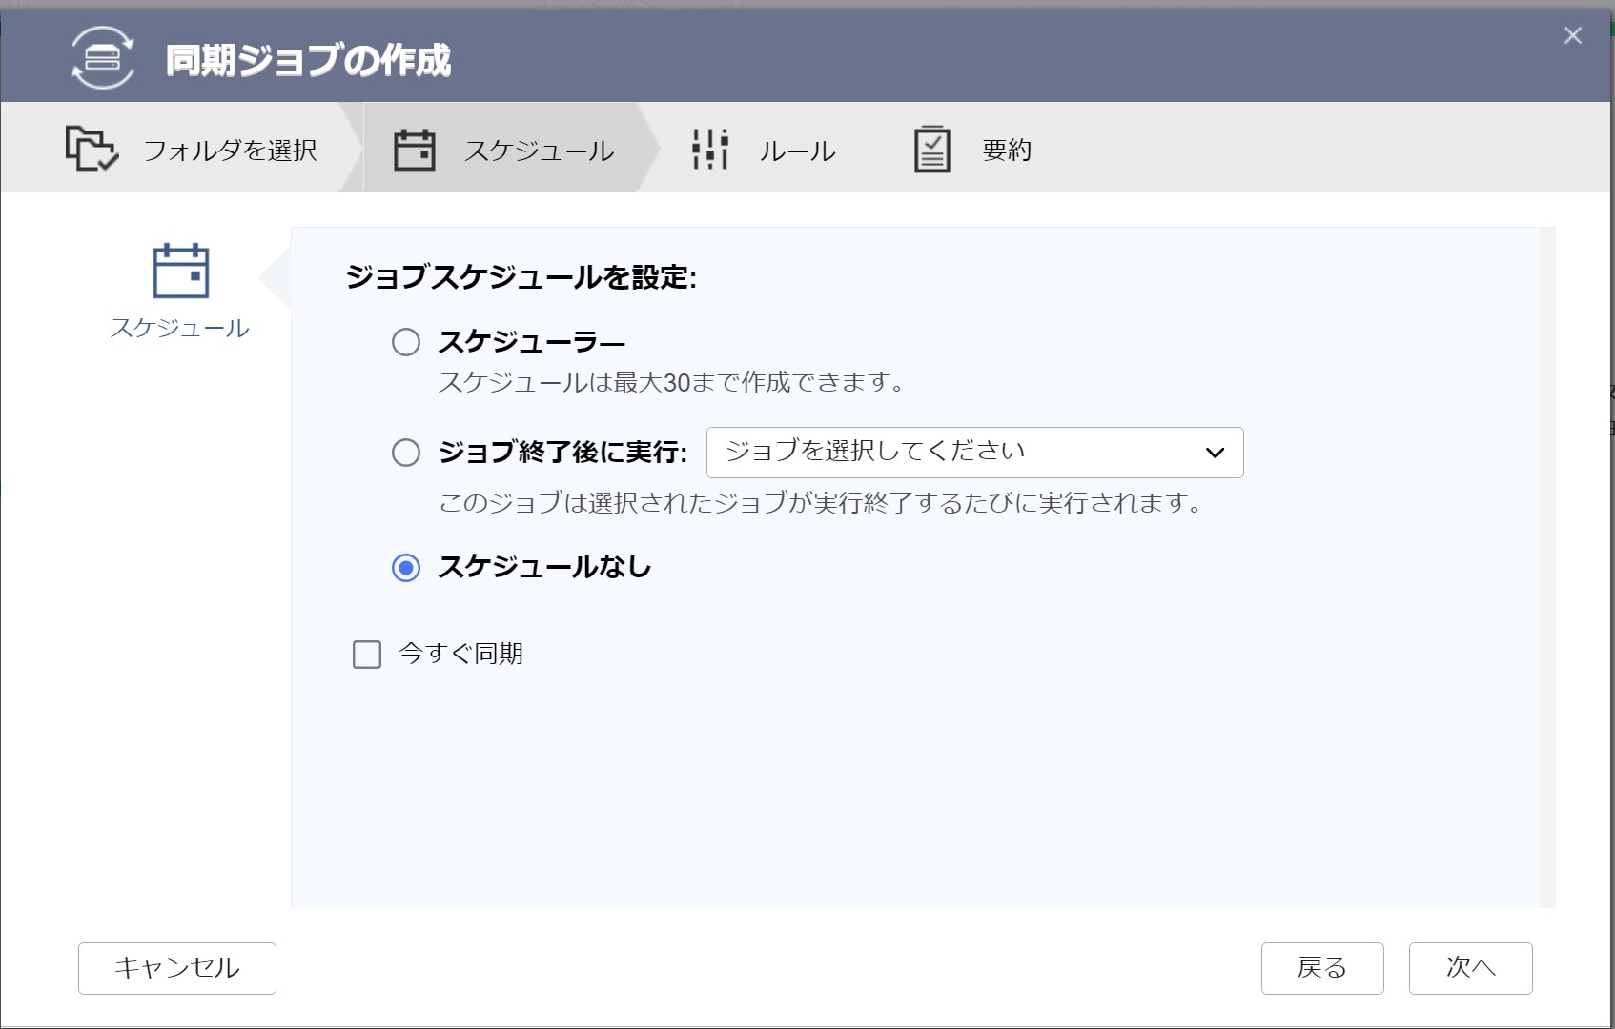Image resolution: width=1615 pixels, height=1029 pixels.
Task: Click the sync job icon in header
Action: [x=103, y=59]
